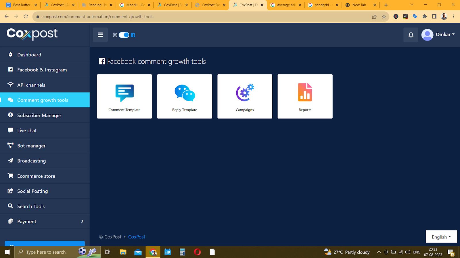Screen dimensions: 460x258
Task: Switch to the Madrill Google tab
Action: click(135, 5)
